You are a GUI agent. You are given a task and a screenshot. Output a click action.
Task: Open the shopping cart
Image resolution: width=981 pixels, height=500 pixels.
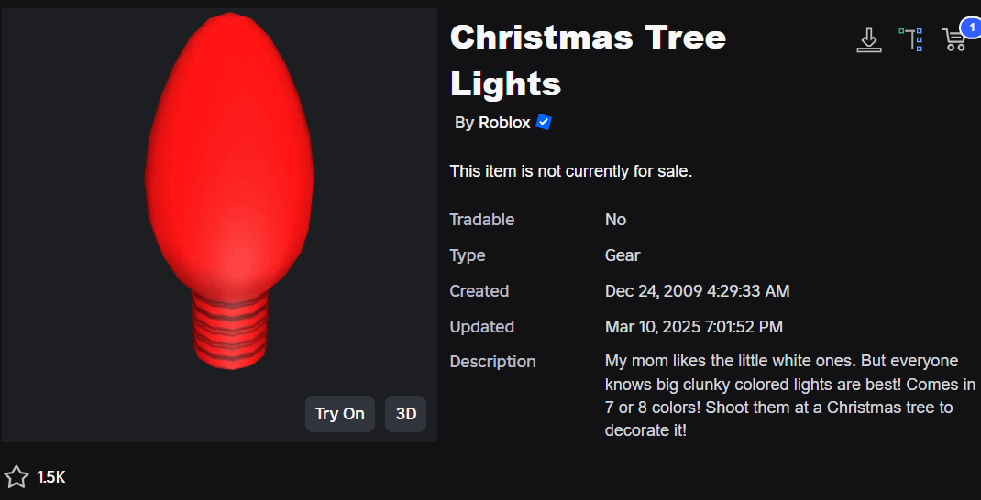(953, 40)
